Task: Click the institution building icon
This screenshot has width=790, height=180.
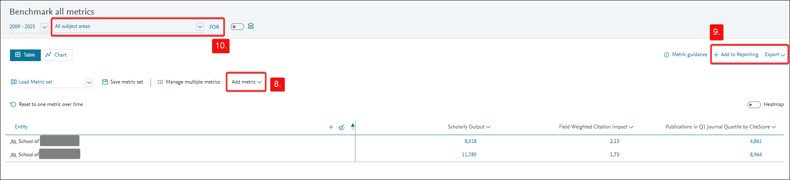Action: pos(251,26)
